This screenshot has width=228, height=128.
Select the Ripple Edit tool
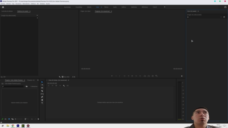coord(42,88)
